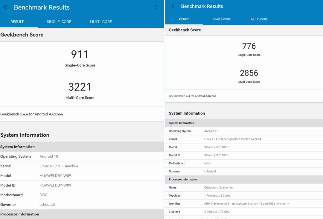The height and width of the screenshot is (219, 323).
Task: Click Xiaomi 21051182G Model ID value
Action: point(216,155)
